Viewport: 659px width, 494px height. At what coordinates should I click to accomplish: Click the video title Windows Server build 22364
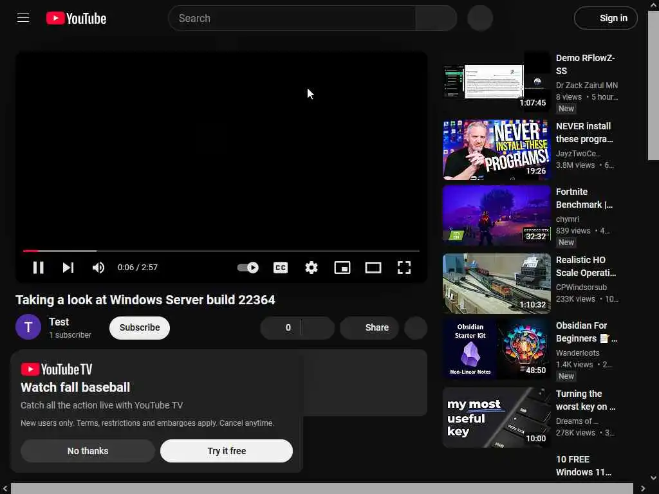145,300
